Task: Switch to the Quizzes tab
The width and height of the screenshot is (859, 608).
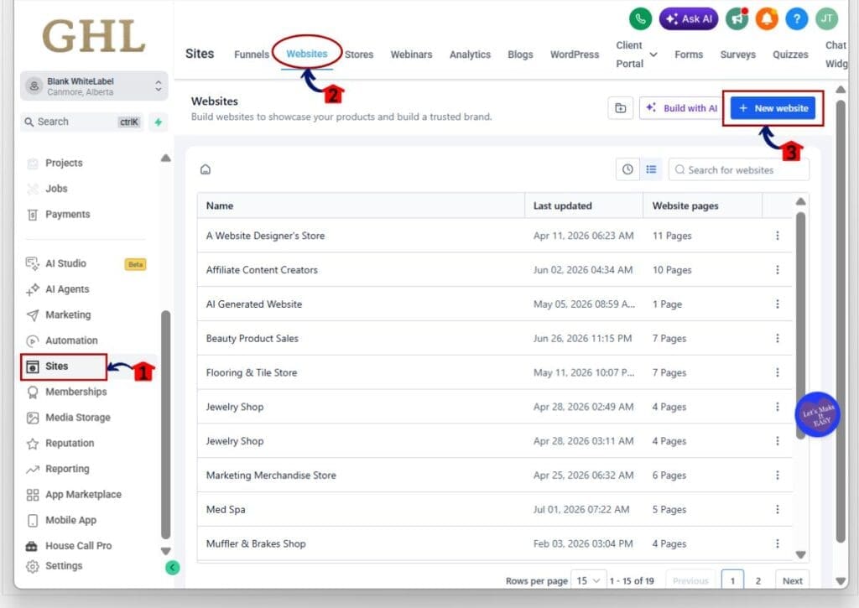Action: point(790,55)
